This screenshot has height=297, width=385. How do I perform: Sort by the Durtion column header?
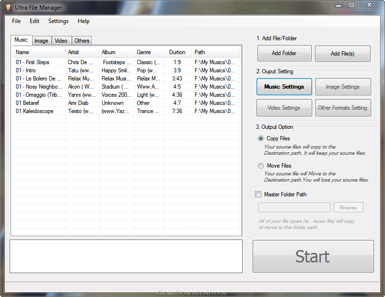pos(177,52)
